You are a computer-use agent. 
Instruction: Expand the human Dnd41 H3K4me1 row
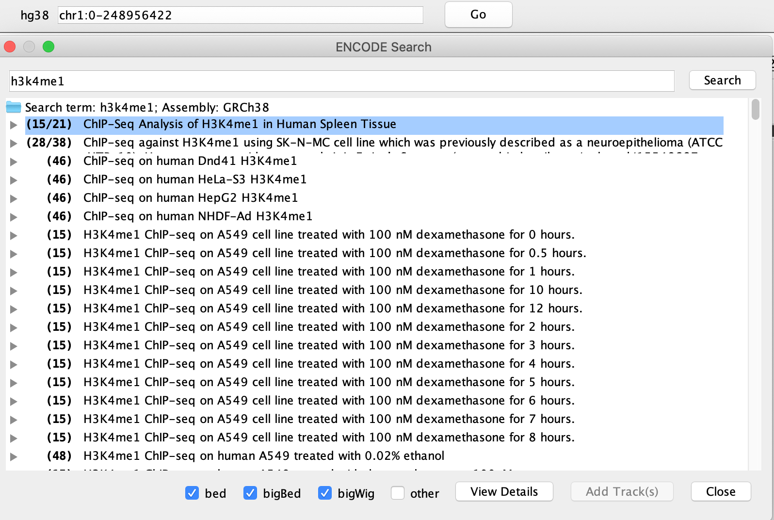click(x=14, y=162)
